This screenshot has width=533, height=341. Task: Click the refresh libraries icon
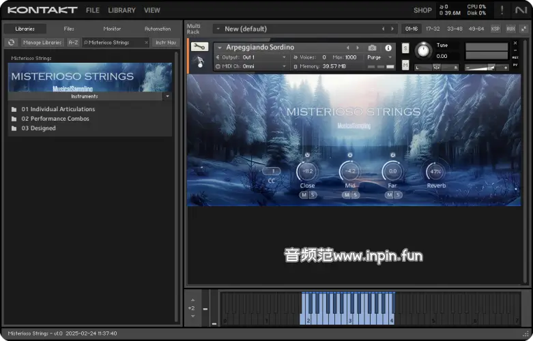12,42
